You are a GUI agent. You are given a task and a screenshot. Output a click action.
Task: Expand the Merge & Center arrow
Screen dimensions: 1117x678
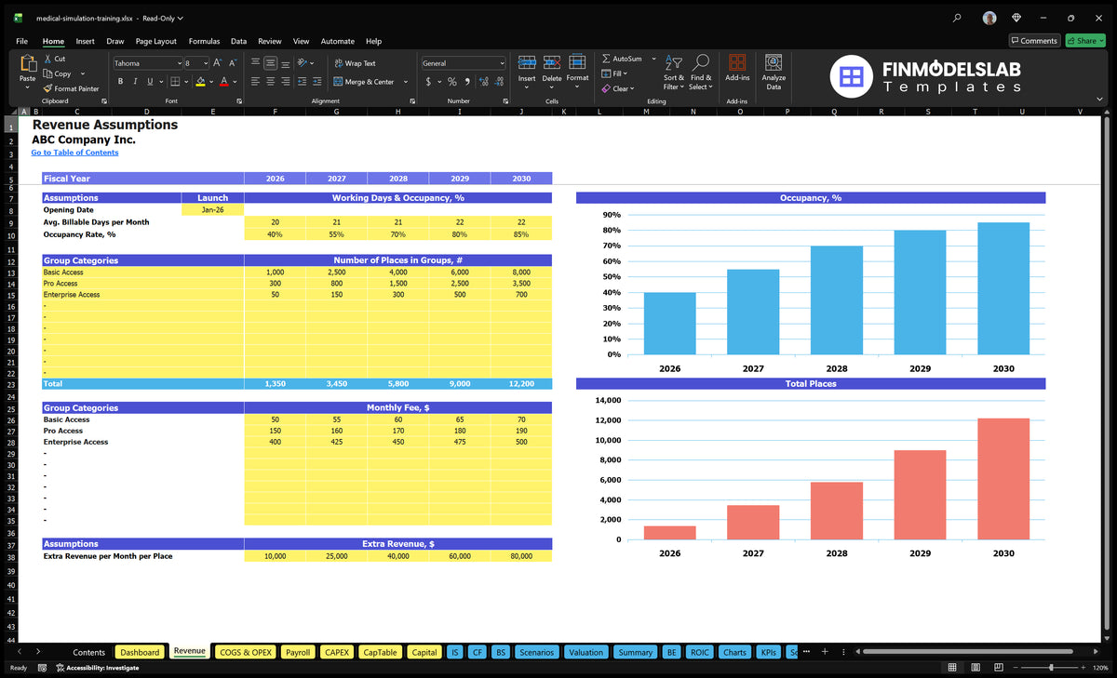406,82
